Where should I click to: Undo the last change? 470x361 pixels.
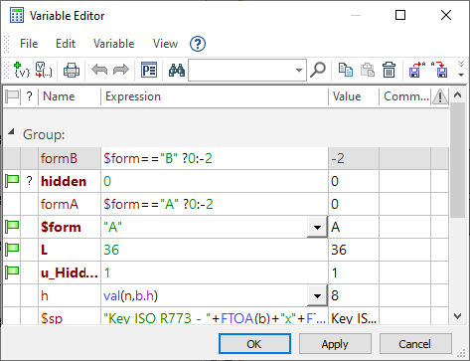tap(99, 70)
